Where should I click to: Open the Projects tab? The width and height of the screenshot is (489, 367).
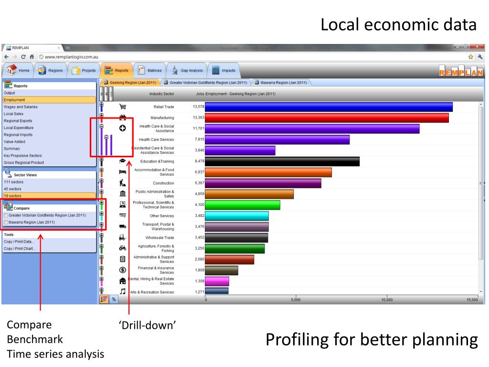coord(84,71)
